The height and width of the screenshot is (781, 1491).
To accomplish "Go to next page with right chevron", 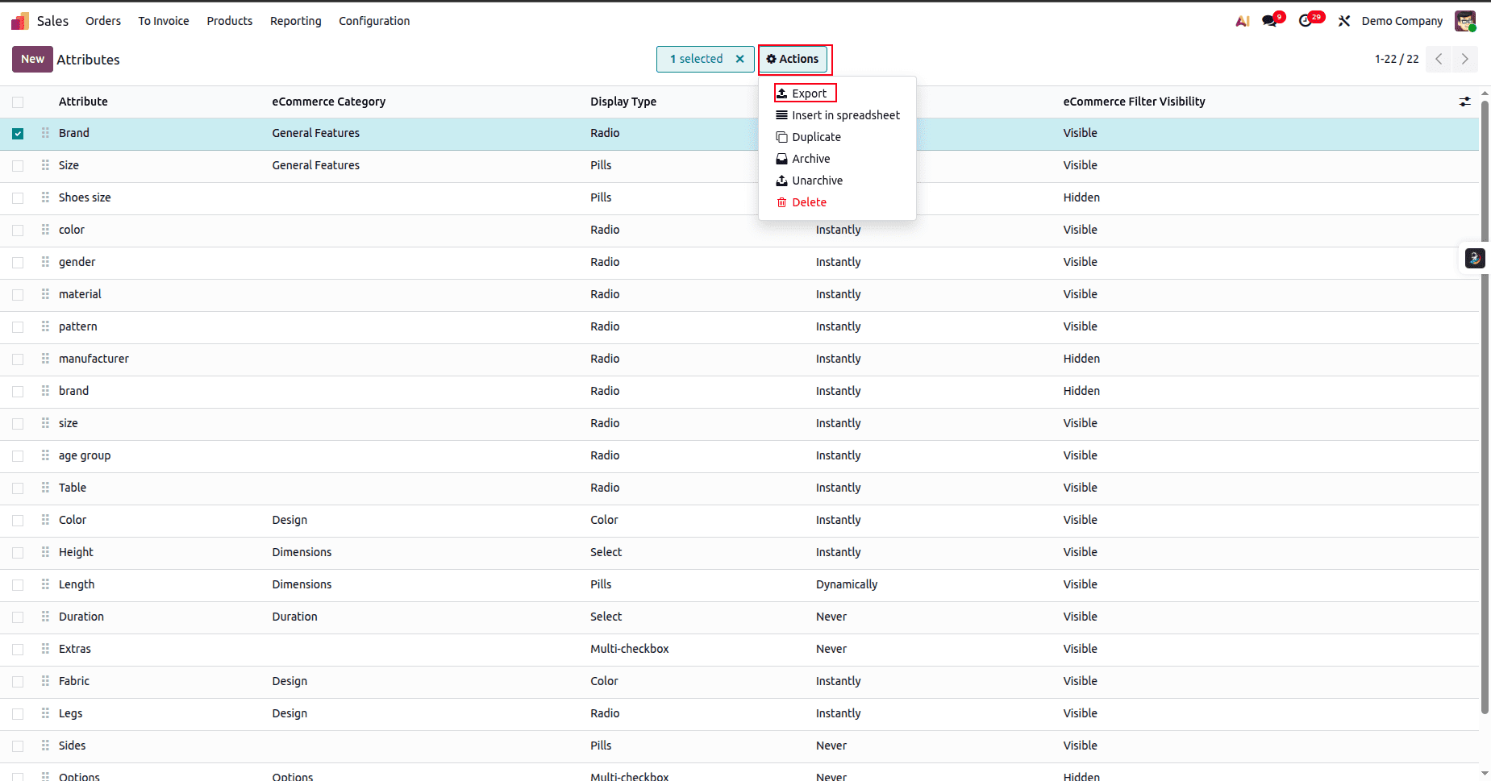I will coord(1465,59).
